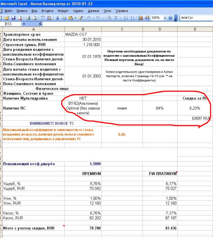Select the MAZDA CX-7 cell

(83, 34)
